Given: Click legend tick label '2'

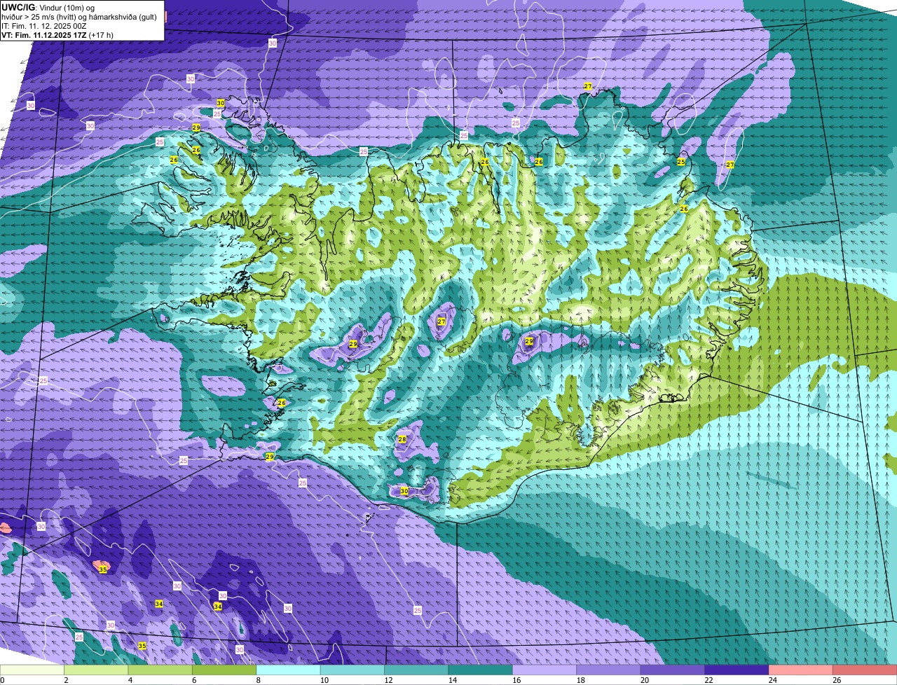Looking at the screenshot, I should pos(66,680).
